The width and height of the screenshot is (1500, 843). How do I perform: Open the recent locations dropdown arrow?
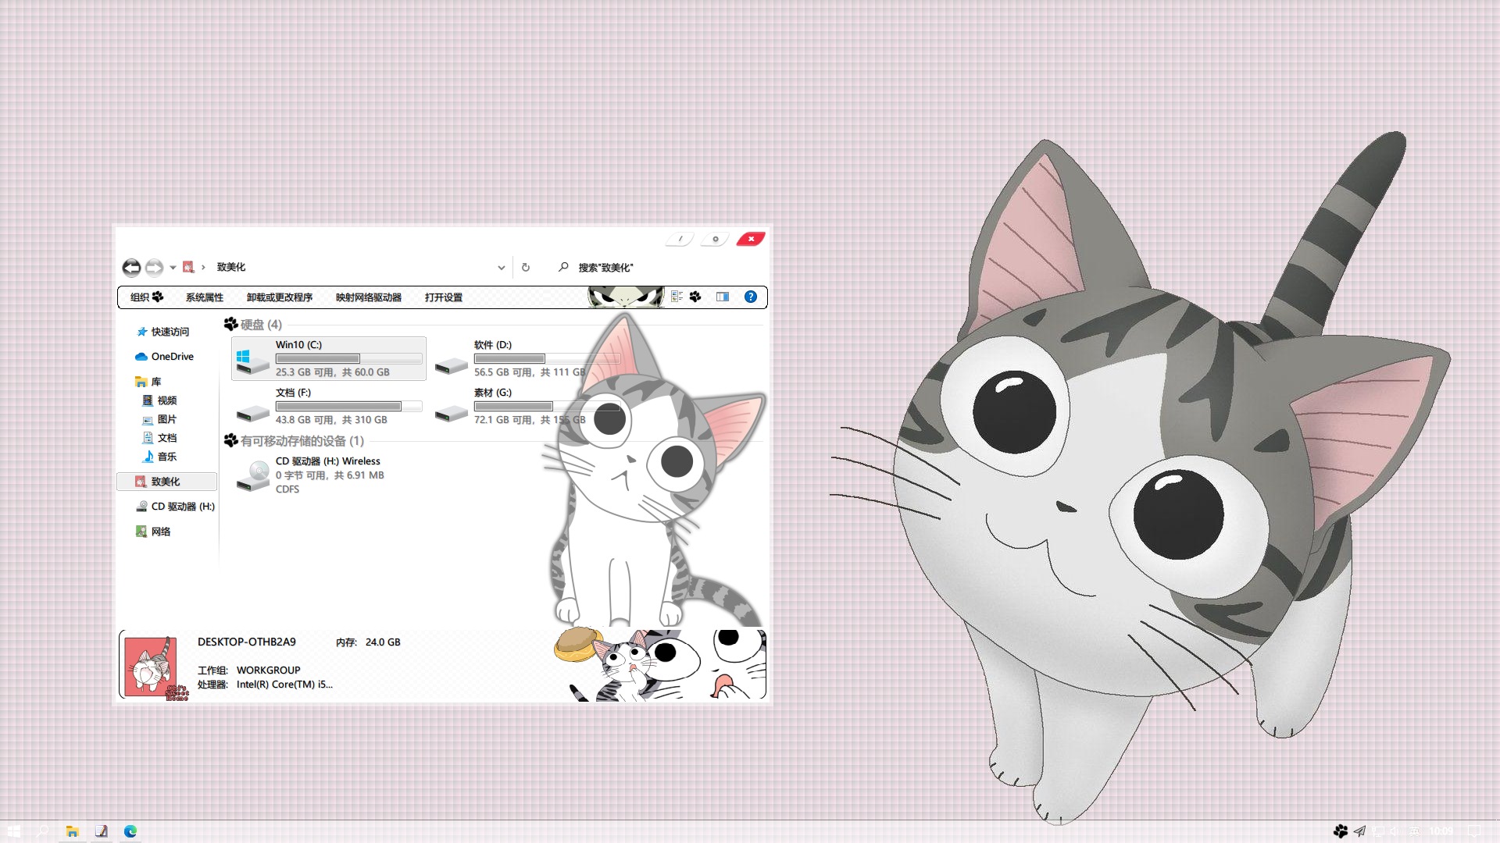(x=173, y=268)
